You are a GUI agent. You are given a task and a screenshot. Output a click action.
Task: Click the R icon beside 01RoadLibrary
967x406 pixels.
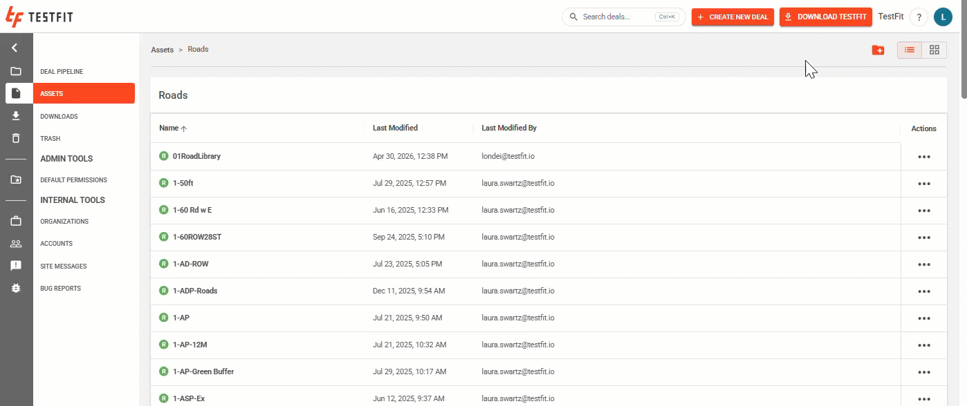tap(164, 156)
